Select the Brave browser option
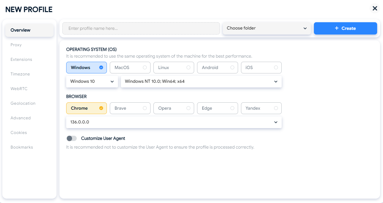Viewport: 383px width, 203px height. tap(130, 108)
